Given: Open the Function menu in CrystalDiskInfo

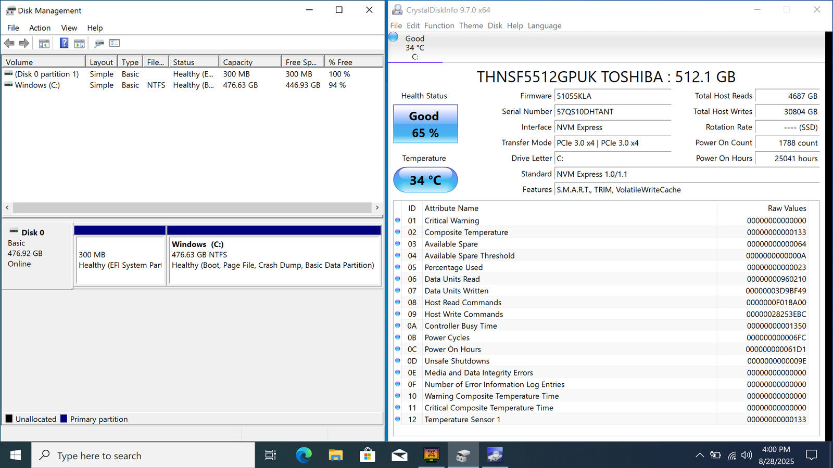Looking at the screenshot, I should [439, 25].
